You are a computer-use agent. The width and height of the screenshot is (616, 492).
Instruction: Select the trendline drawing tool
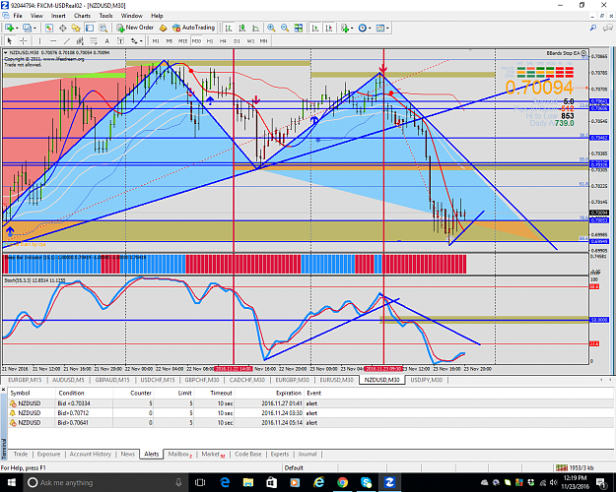coord(67,40)
